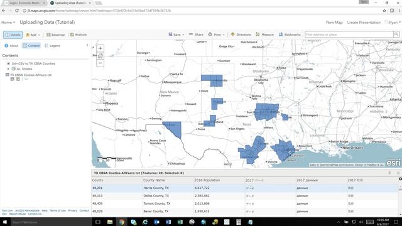Click the Find address or place field
Screen dimensions: 402x226
point(349,35)
